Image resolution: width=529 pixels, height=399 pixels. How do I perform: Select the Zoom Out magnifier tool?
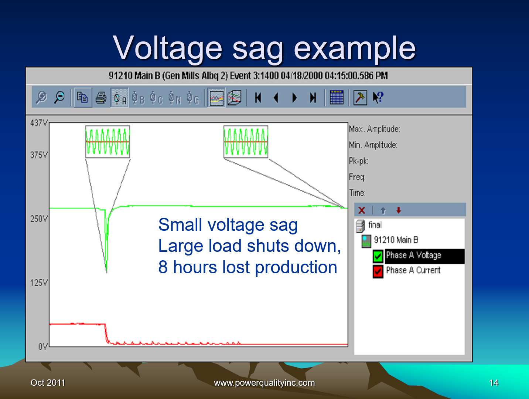click(60, 97)
